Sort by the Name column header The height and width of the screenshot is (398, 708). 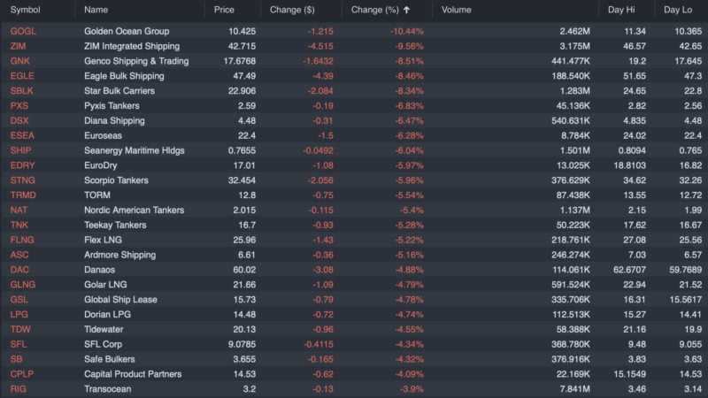pos(96,11)
